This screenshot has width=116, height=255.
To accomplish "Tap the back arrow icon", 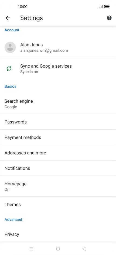I will [x=8, y=18].
